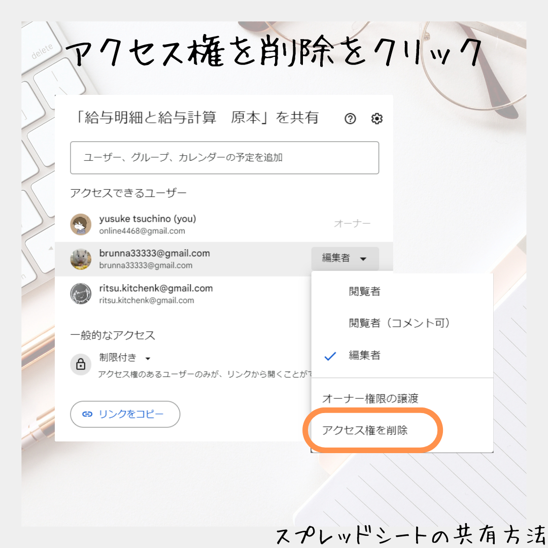
Task: Click the arrow beside 制限付き
Action: [x=148, y=359]
